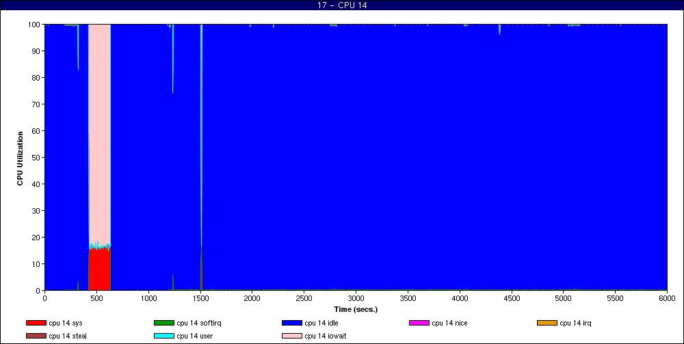
Task: Click y-axis tick label 90
Action: [x=37, y=51]
